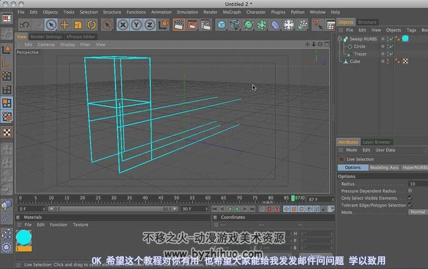This screenshot has width=428, height=269.
Task: Click the context help question mark icon
Action: tap(318, 25)
